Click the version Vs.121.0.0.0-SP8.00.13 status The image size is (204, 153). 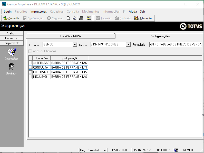[x=158, y=150]
